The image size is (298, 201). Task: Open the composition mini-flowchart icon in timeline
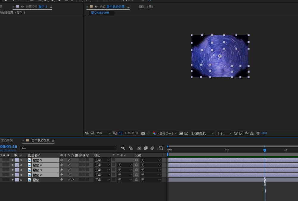point(123,148)
